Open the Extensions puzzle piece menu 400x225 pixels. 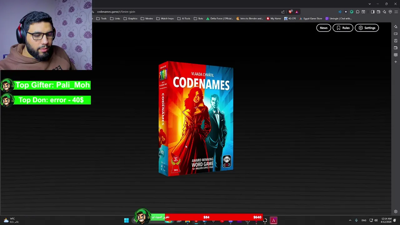[x=357, y=12]
